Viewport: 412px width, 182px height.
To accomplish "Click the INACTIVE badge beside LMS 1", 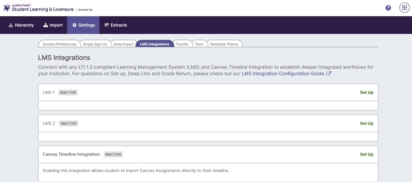I will pyautogui.click(x=68, y=92).
